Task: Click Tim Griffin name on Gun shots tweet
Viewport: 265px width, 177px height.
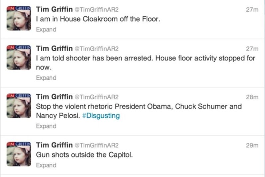Action: 54,145
